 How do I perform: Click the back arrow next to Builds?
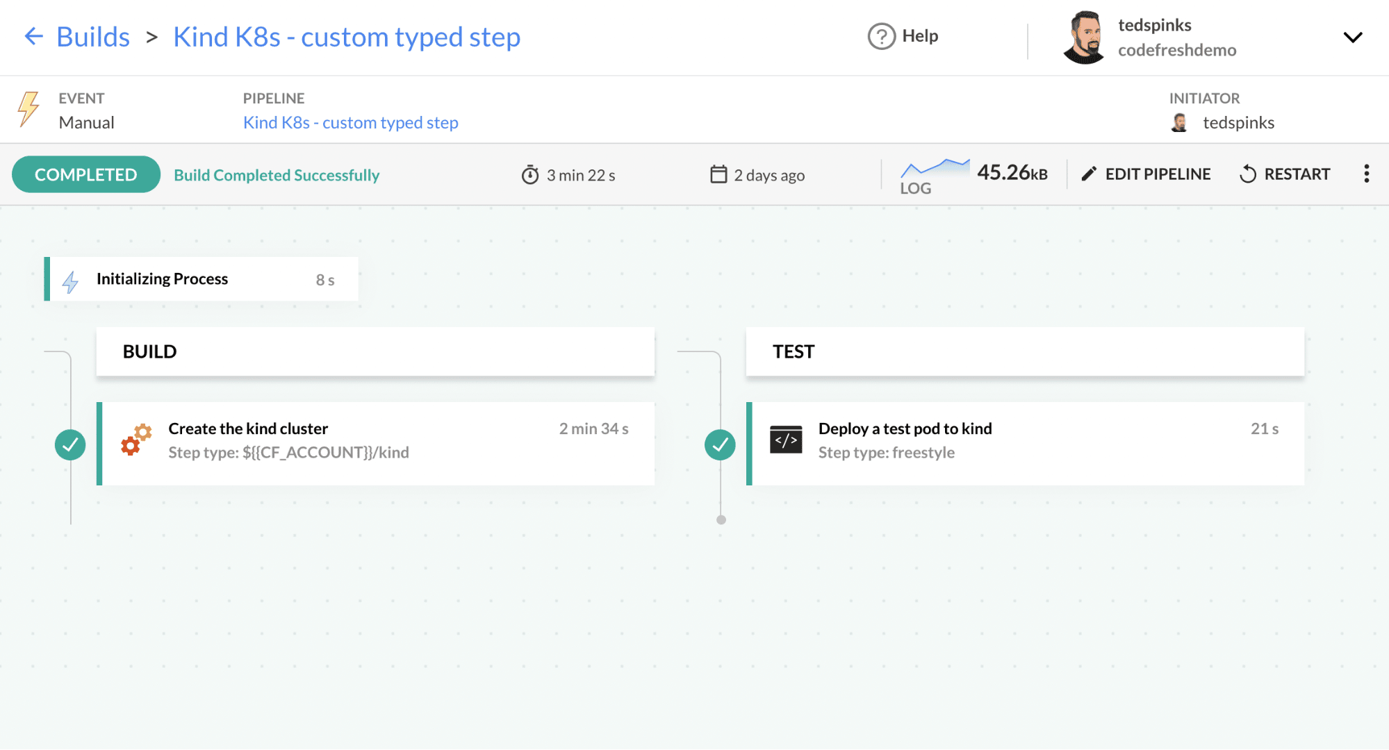(33, 36)
